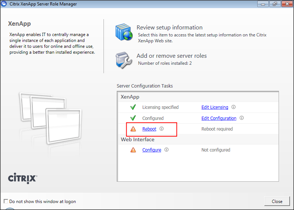The width and height of the screenshot is (294, 210).
Task: Open the Edit Configuration link
Action: [219, 118]
